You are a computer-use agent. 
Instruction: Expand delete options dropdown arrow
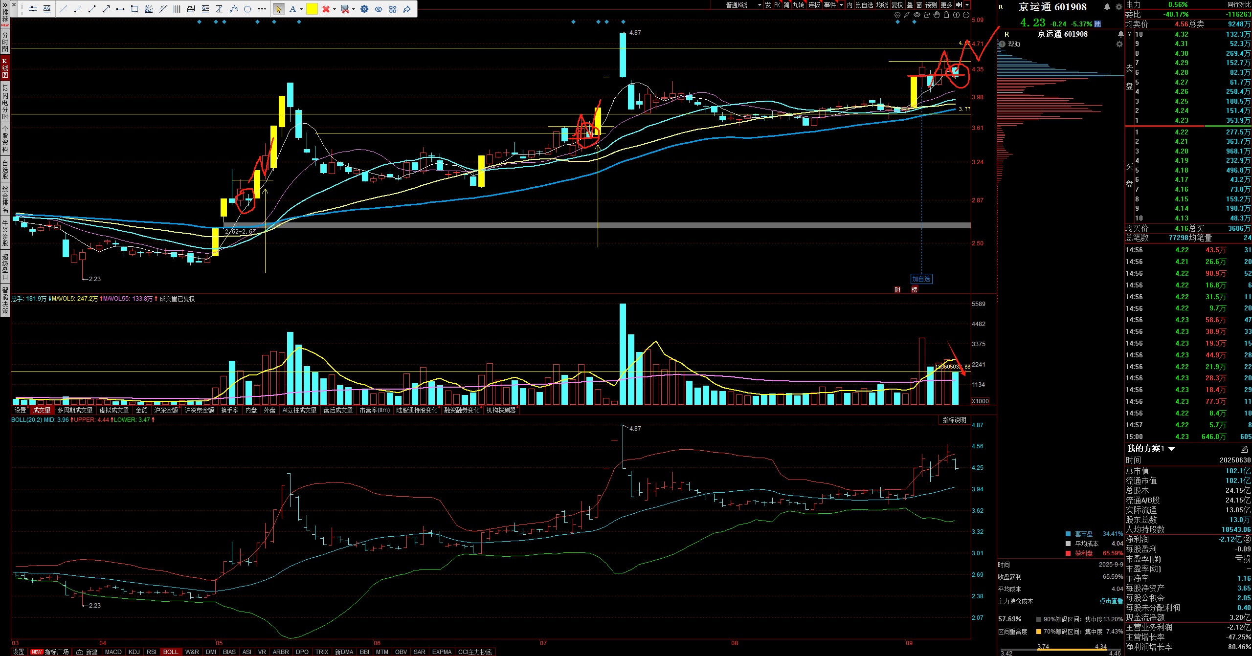point(335,9)
